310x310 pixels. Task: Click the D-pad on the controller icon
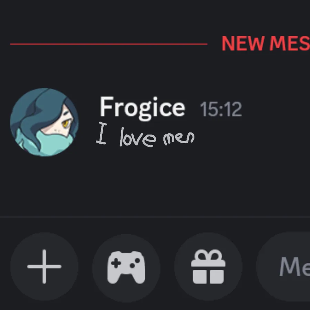pyautogui.click(x=116, y=263)
